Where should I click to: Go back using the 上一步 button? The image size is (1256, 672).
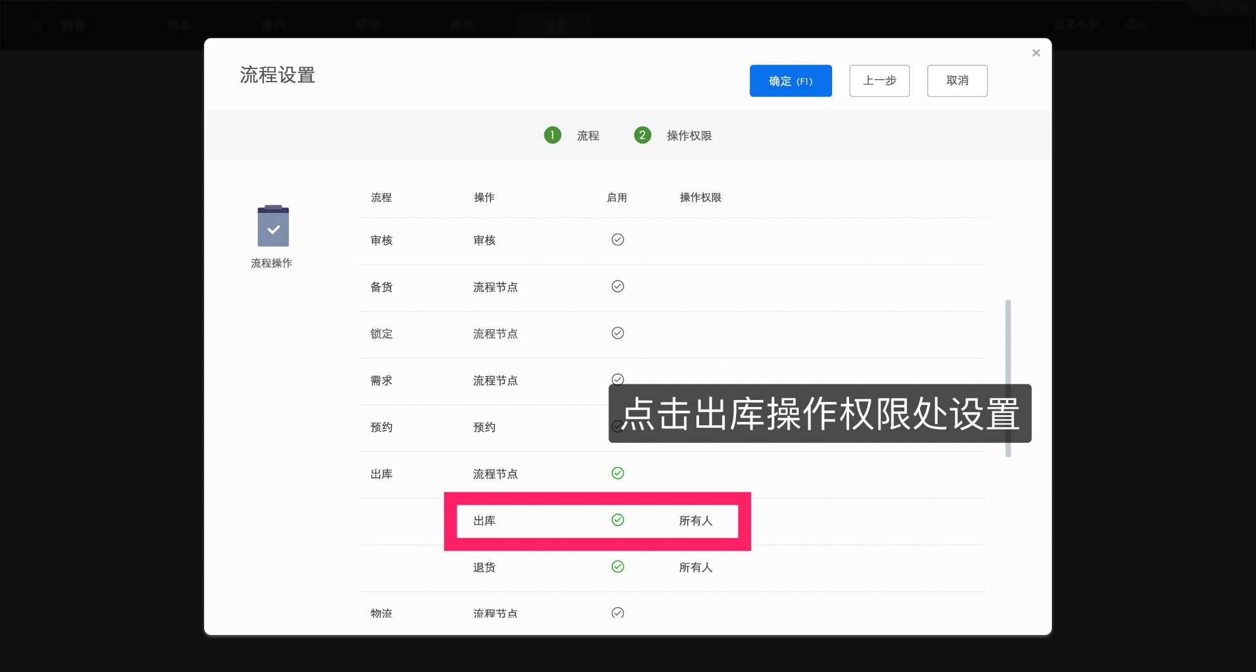click(x=879, y=80)
